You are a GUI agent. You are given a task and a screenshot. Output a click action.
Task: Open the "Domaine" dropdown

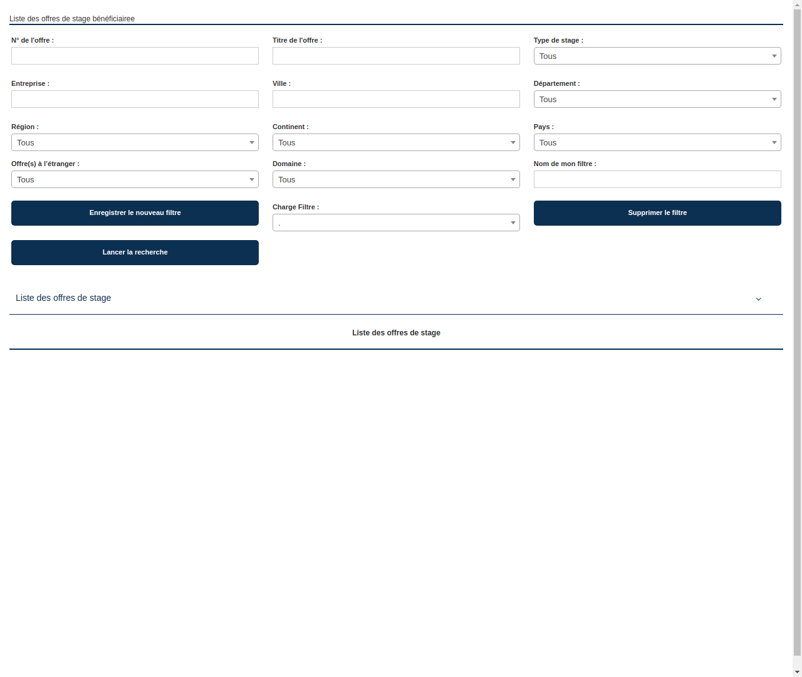[x=396, y=179]
